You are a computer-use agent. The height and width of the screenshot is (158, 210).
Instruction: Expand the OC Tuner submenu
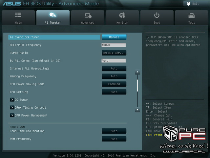tap(19, 100)
